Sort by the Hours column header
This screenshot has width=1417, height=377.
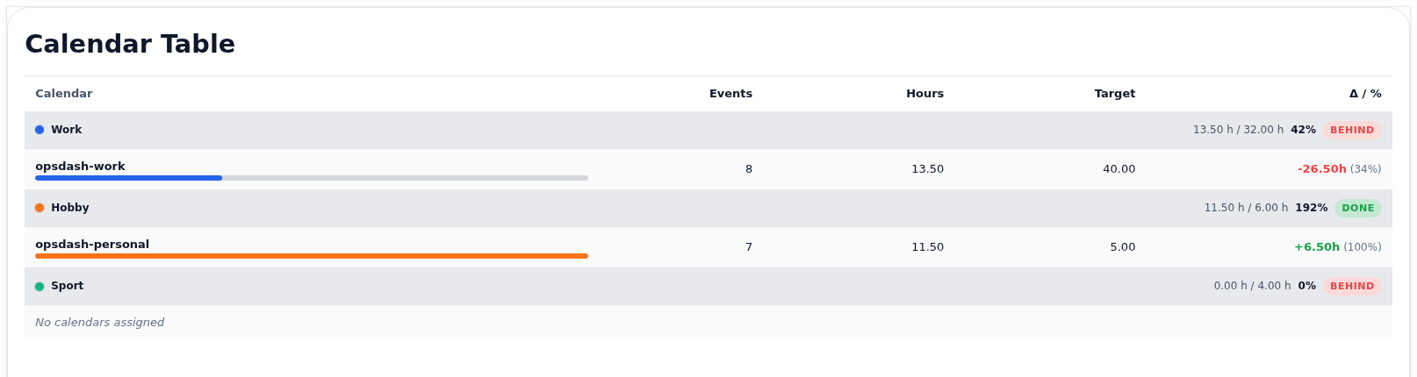[924, 94]
